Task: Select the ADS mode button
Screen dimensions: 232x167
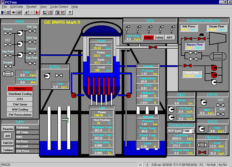Action: (x=169, y=37)
